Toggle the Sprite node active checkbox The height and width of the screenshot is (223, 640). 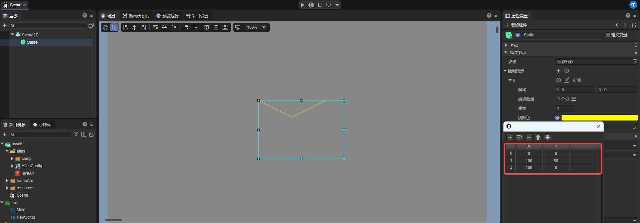click(x=518, y=35)
